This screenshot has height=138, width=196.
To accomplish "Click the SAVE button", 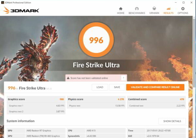I will (x=117, y=87).
